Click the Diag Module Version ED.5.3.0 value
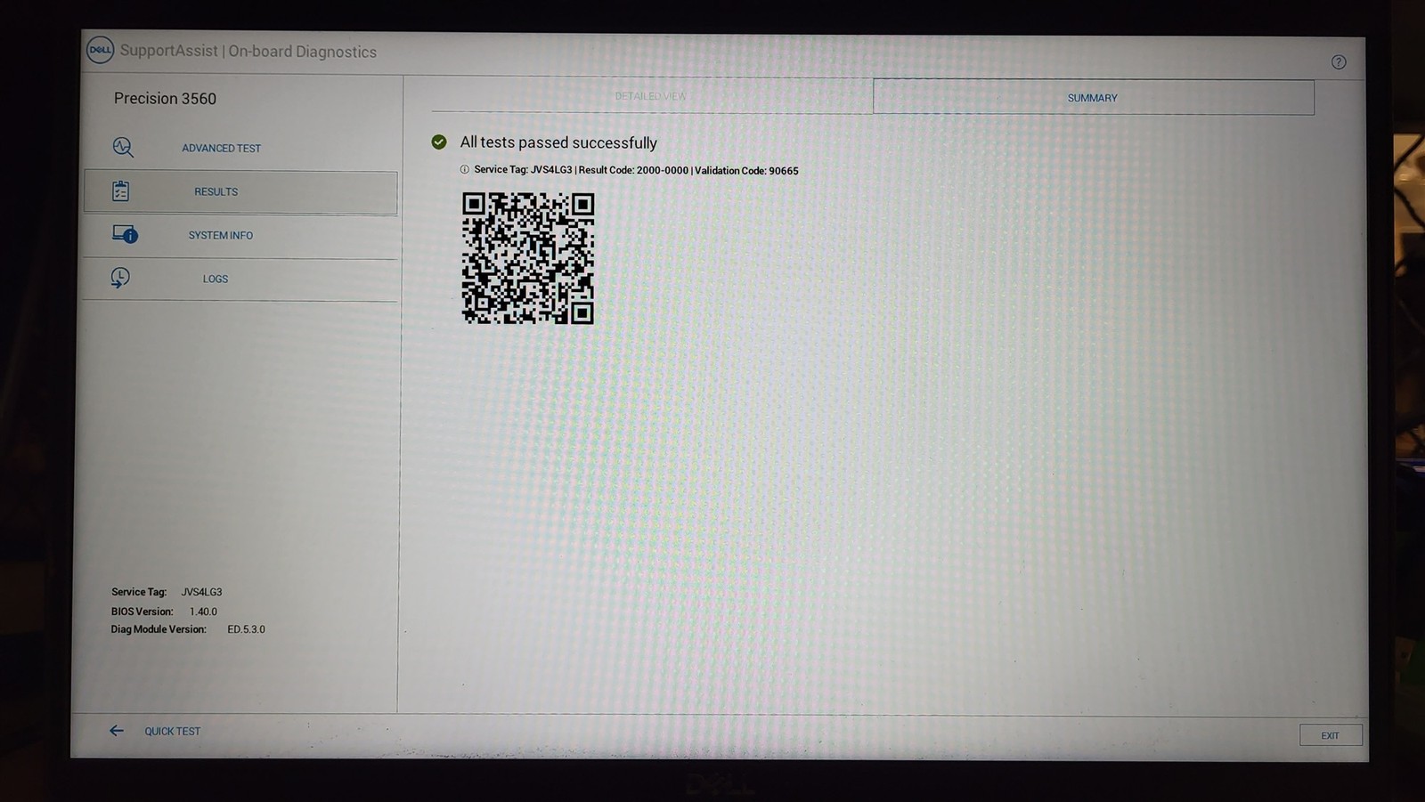Viewport: 1425px width, 802px height. [x=246, y=629]
